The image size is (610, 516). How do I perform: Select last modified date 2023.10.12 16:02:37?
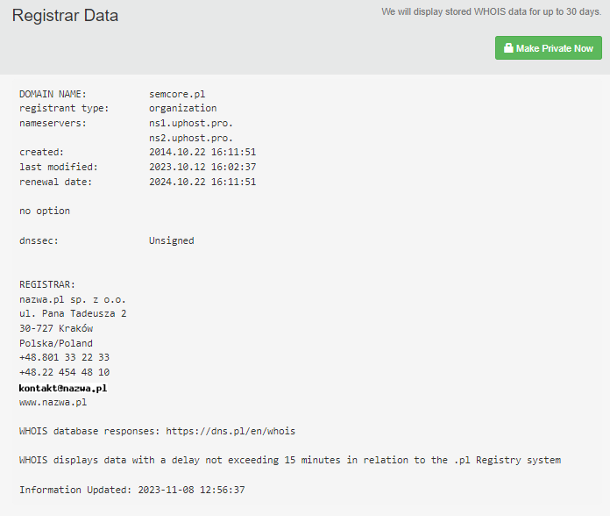click(x=202, y=167)
